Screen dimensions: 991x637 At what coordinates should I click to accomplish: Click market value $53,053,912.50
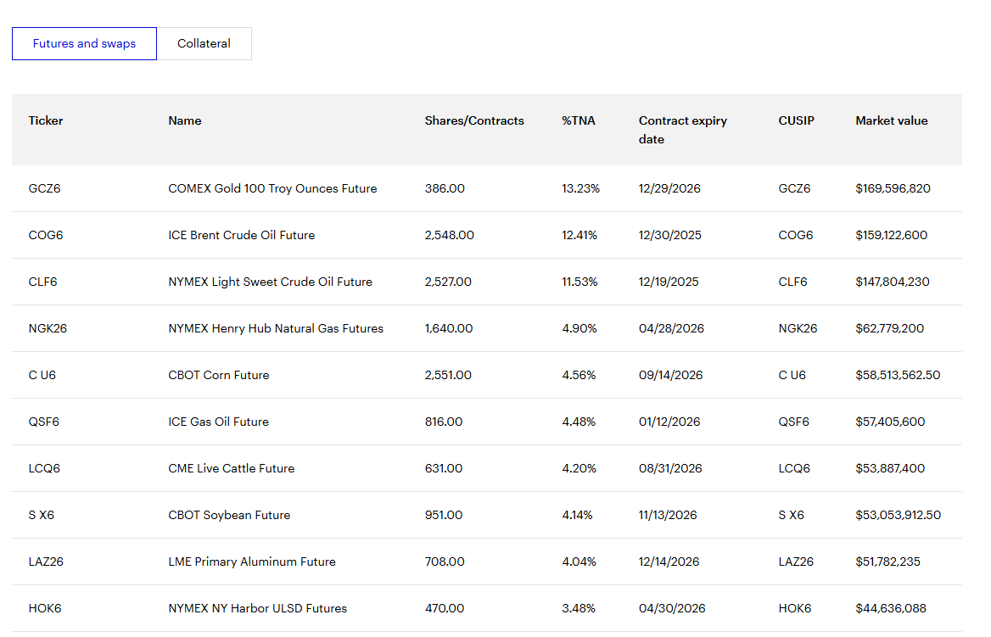[898, 516]
